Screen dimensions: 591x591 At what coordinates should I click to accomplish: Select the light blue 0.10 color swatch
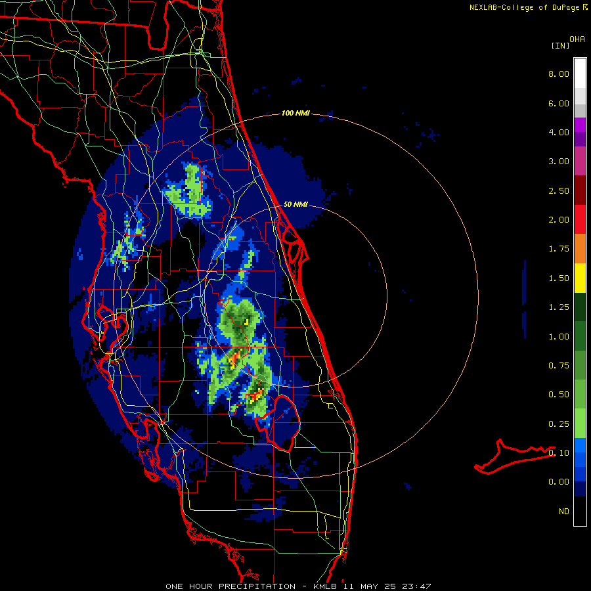point(580,445)
